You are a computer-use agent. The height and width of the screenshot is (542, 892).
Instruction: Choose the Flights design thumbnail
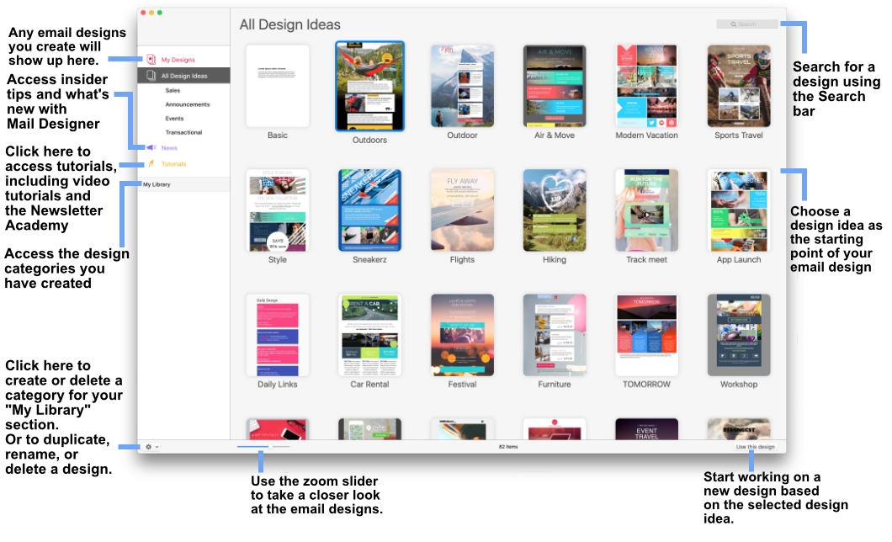(463, 210)
